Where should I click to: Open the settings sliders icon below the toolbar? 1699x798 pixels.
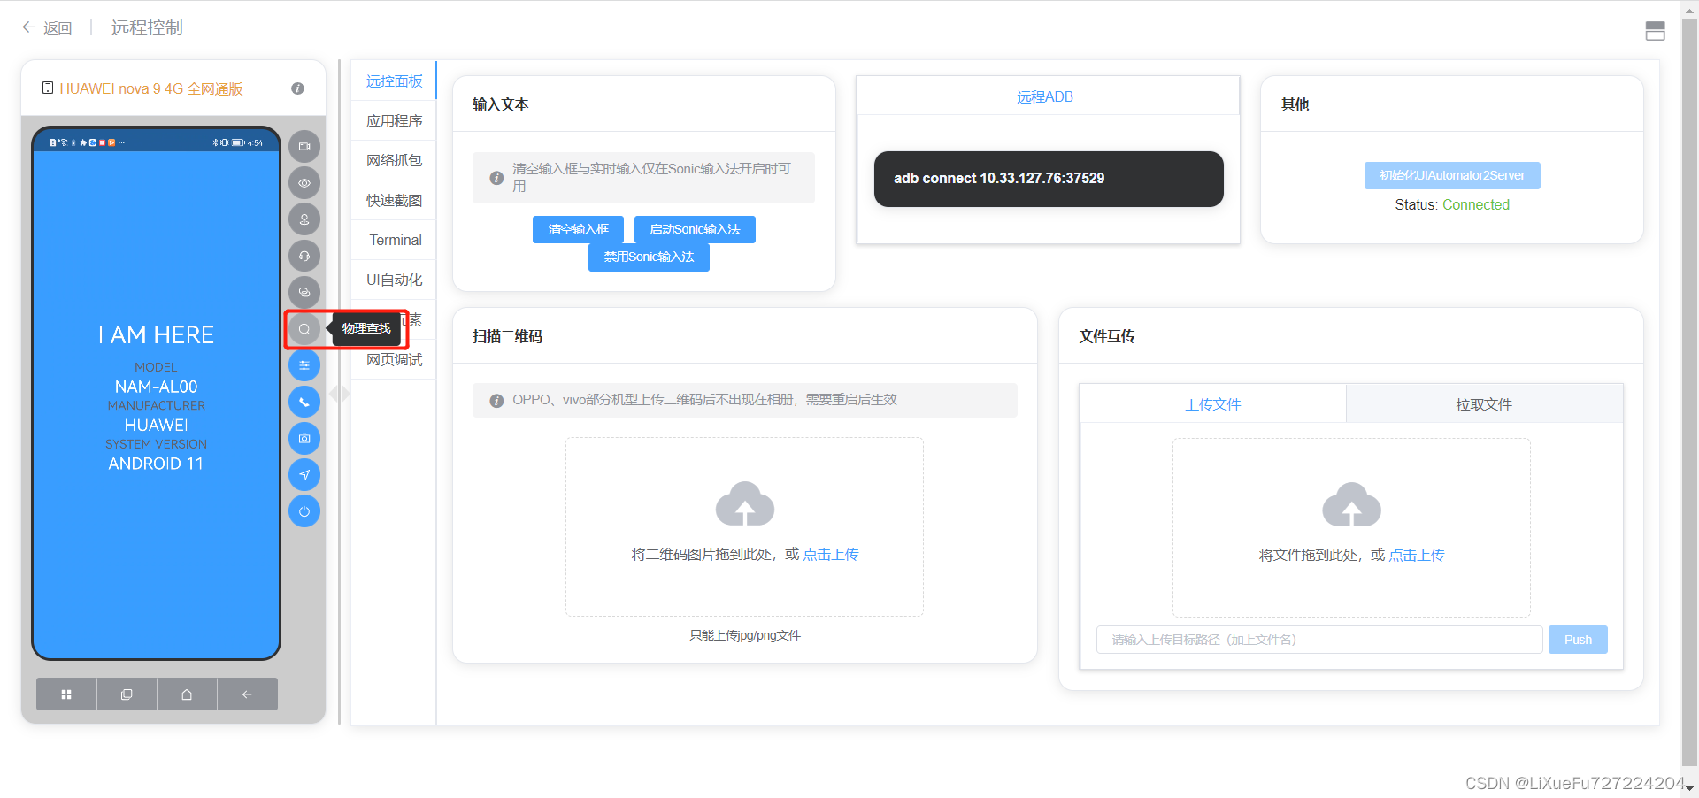[304, 364]
